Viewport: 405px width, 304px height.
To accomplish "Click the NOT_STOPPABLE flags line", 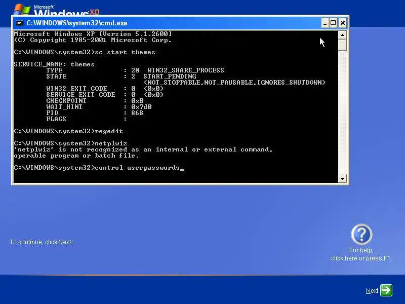I will (x=234, y=83).
